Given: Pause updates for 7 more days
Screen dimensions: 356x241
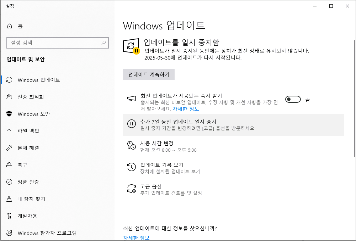Looking at the screenshot, I should click(x=234, y=125).
